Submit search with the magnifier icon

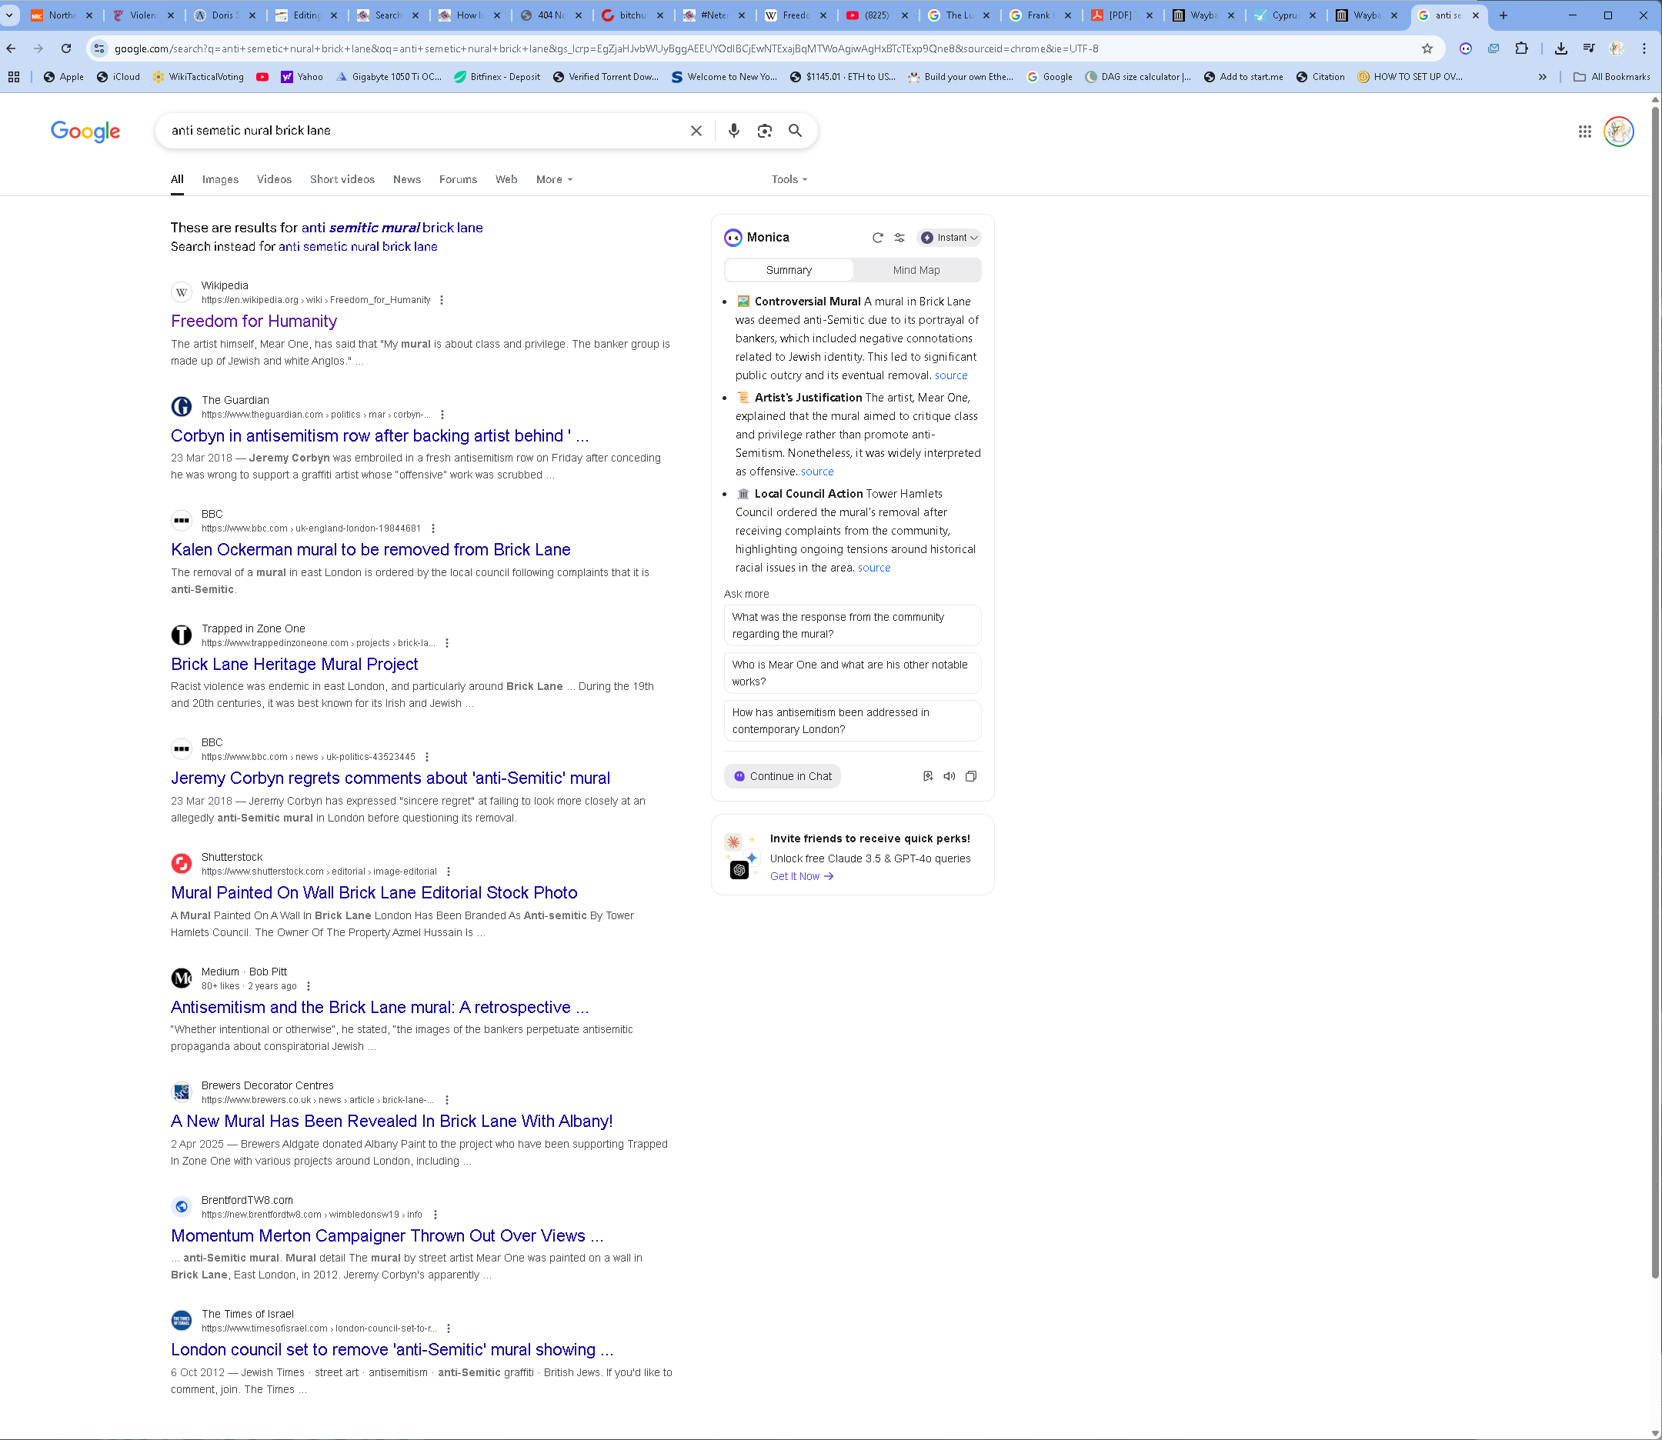[795, 131]
